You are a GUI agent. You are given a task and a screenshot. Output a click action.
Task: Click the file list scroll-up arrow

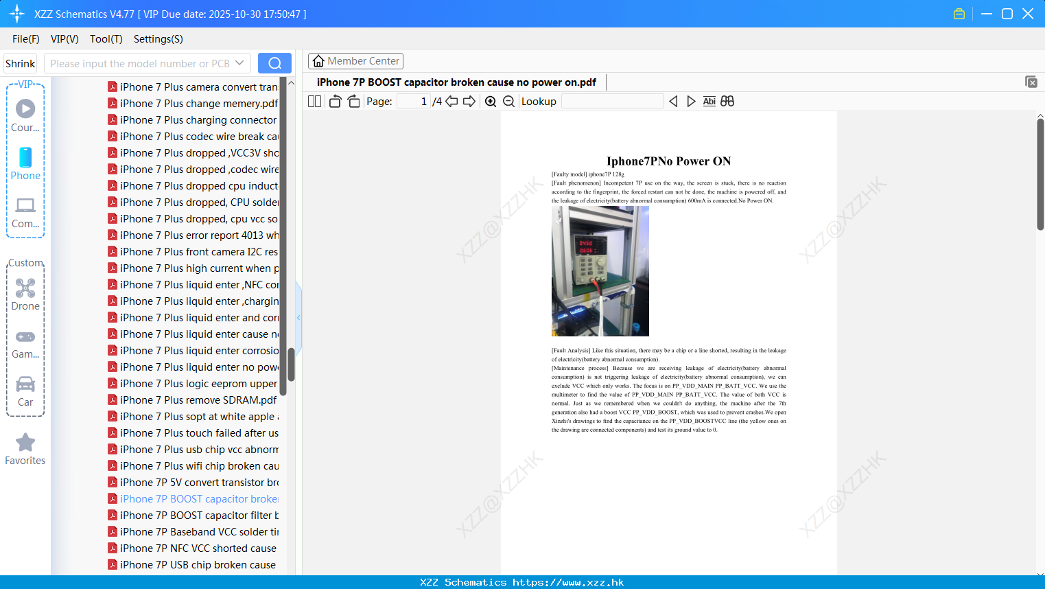(x=291, y=83)
